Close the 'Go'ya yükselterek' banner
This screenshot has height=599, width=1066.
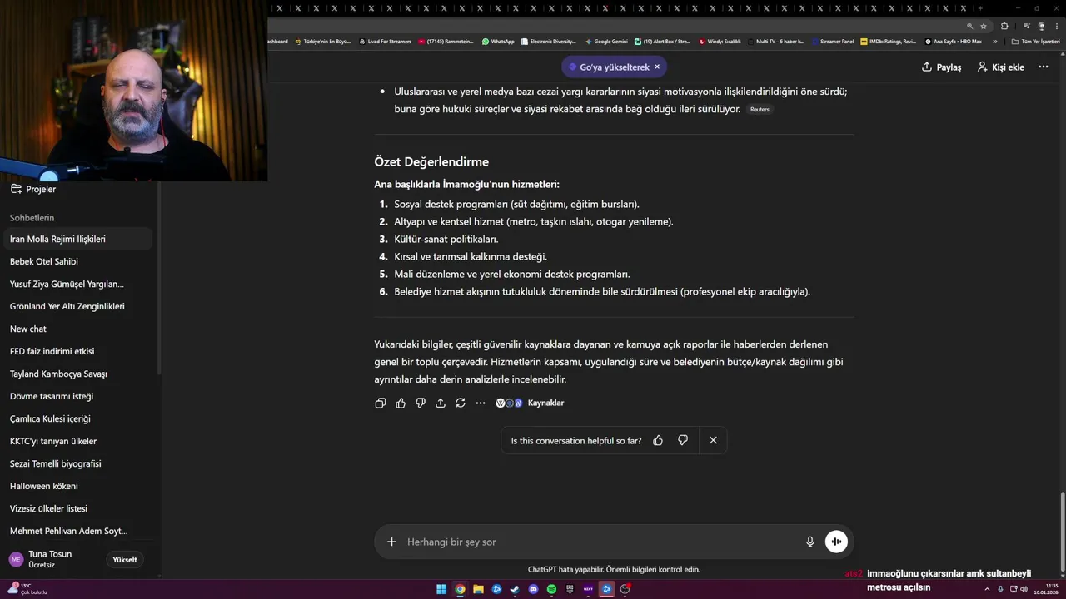click(x=657, y=67)
